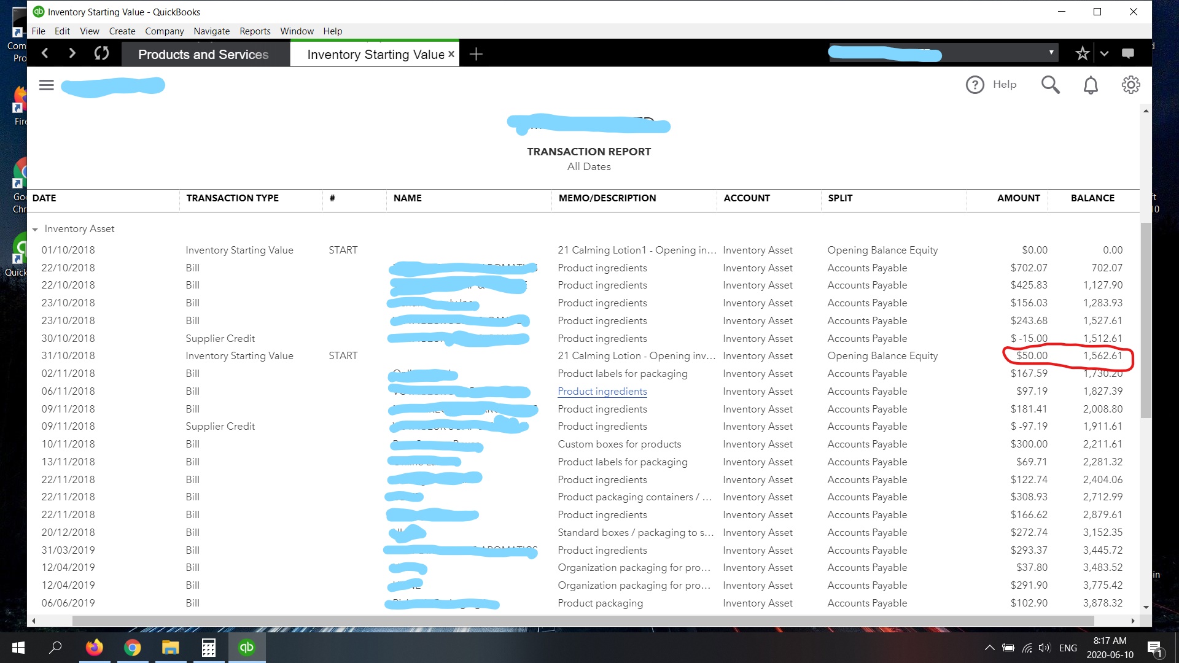The width and height of the screenshot is (1179, 663).
Task: Open QuickBooks from the taskbar
Action: pyautogui.click(x=246, y=647)
